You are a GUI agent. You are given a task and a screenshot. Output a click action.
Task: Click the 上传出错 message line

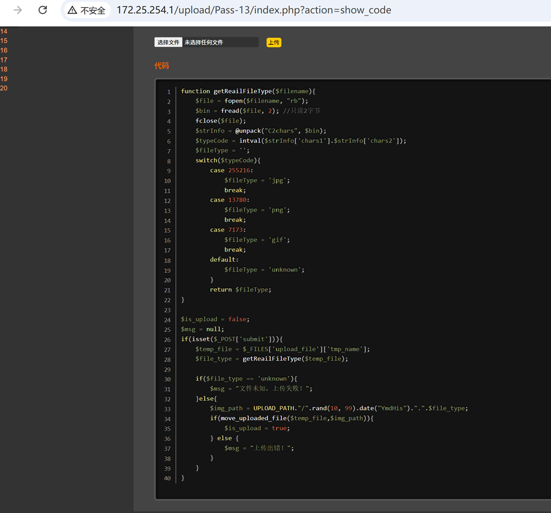pyautogui.click(x=259, y=448)
